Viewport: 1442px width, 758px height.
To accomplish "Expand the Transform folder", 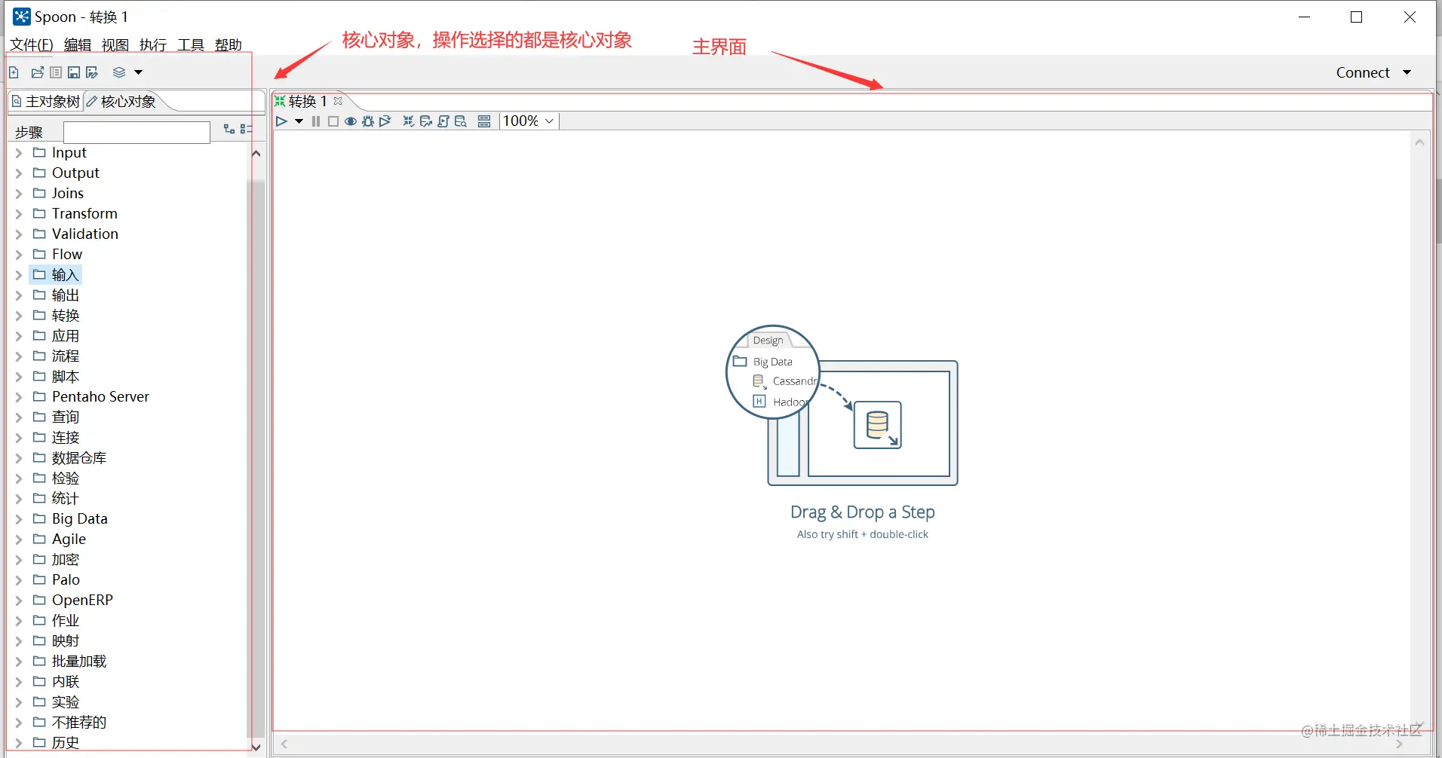I will pos(19,214).
